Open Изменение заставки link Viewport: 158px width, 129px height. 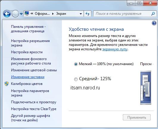(28, 77)
